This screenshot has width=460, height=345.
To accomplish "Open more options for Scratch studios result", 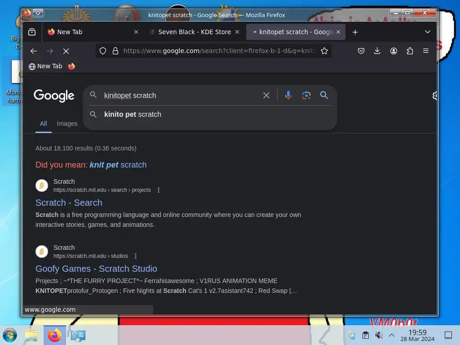I will [x=136, y=256].
